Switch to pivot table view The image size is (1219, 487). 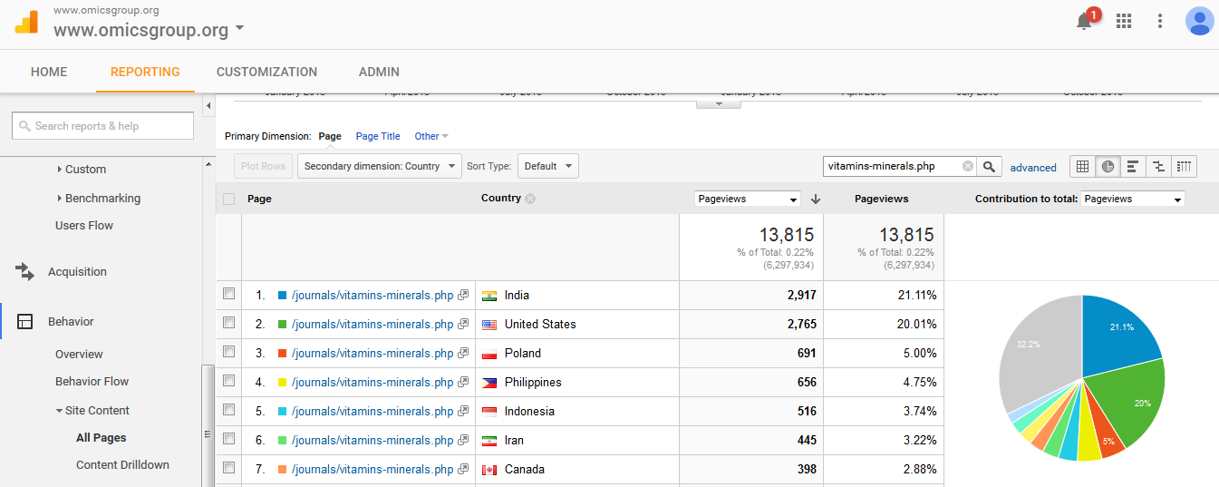coord(1184,166)
